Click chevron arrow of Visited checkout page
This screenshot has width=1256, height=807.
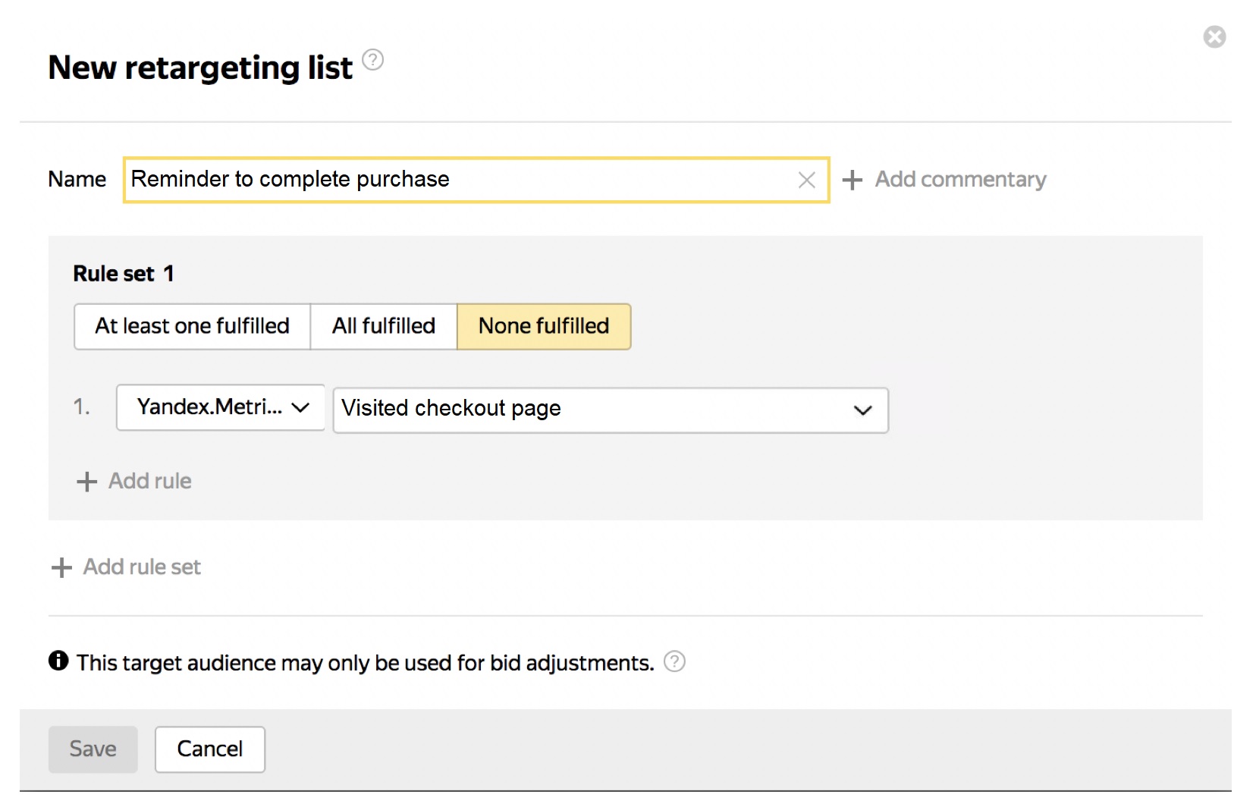862,410
